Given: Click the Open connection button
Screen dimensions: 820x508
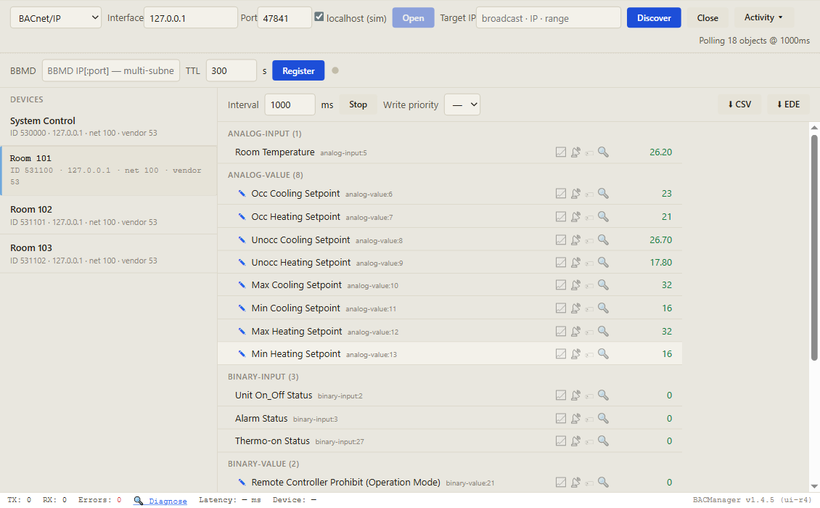Looking at the screenshot, I should click(413, 18).
